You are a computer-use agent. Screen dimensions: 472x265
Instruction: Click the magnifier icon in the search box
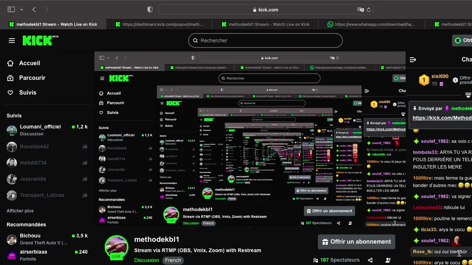pyautogui.click(x=195, y=40)
